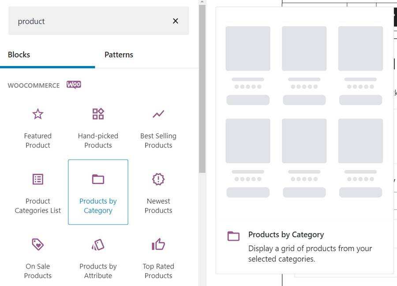Click the Products by Category preview title
This screenshot has height=286, width=397.
click(x=286, y=235)
